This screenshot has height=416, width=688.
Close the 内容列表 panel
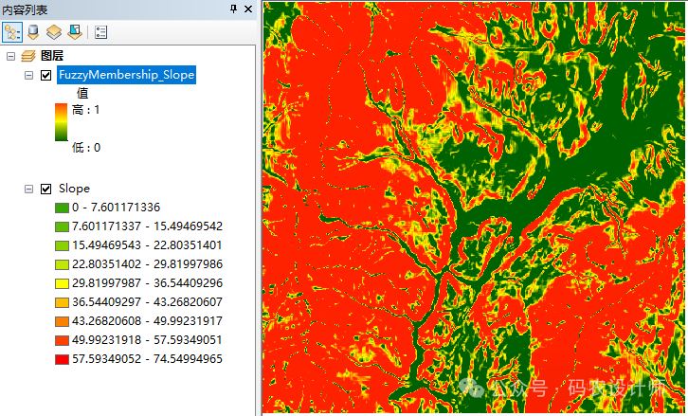click(248, 9)
